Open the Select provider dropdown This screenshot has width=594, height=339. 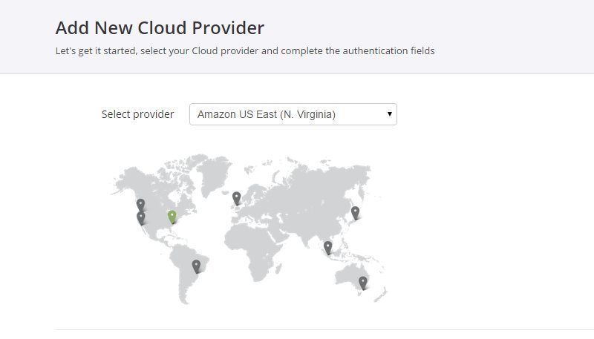click(x=293, y=114)
